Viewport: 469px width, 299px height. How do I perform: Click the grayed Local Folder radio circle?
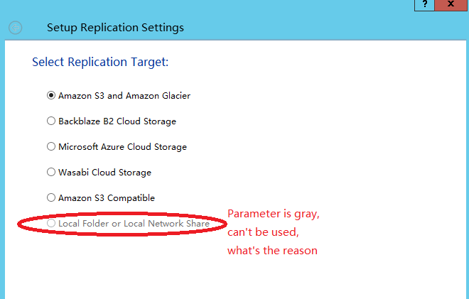(x=51, y=223)
